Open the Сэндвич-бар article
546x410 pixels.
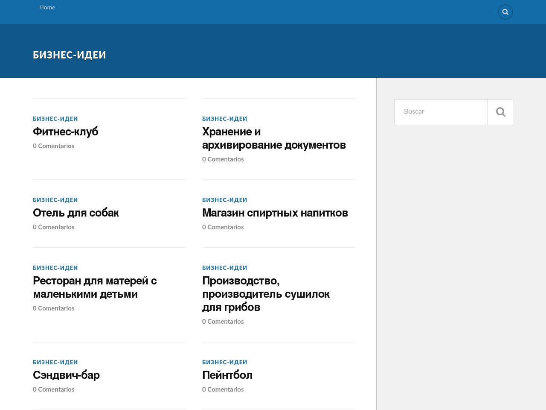click(x=66, y=375)
